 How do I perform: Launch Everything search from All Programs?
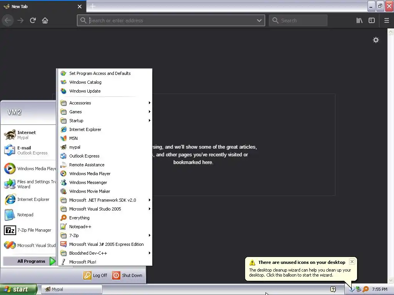point(105,218)
